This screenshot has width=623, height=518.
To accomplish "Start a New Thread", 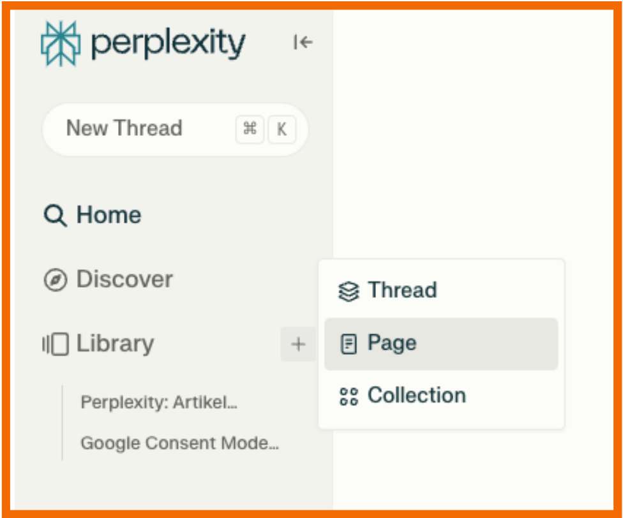I will (124, 128).
